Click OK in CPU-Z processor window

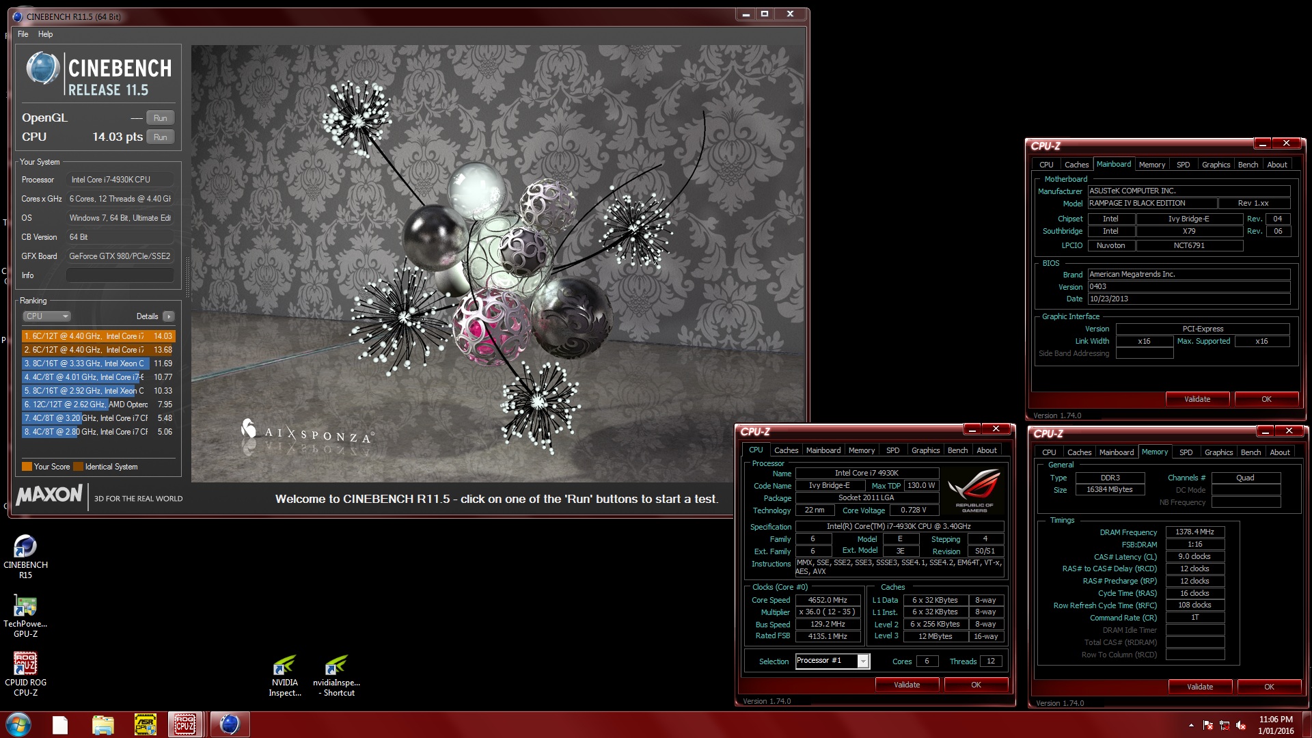click(x=976, y=685)
